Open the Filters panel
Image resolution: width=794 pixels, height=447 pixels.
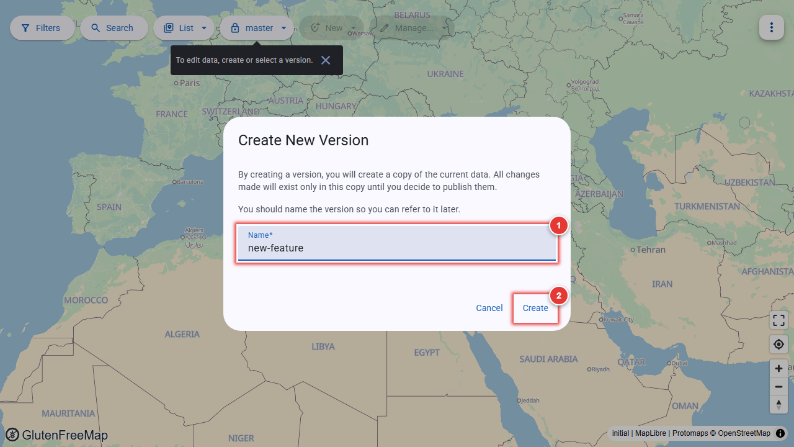click(42, 28)
